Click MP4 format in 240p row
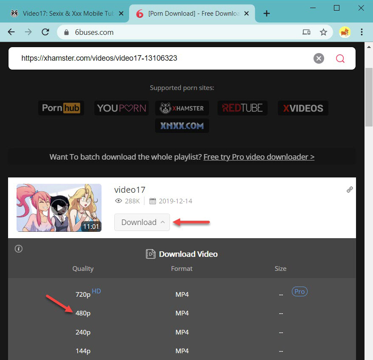 click(182, 332)
